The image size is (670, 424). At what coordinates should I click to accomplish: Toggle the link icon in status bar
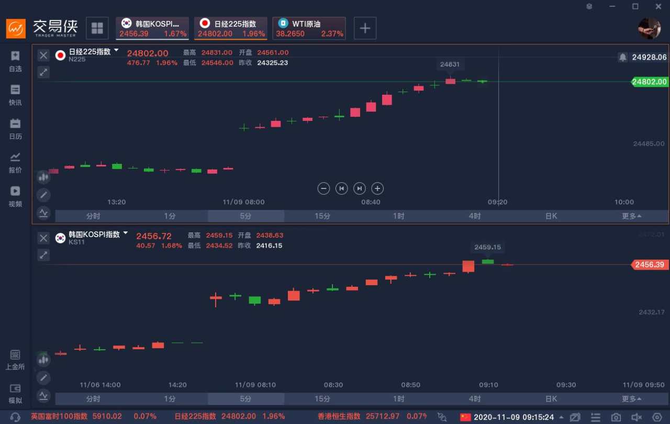point(442,417)
